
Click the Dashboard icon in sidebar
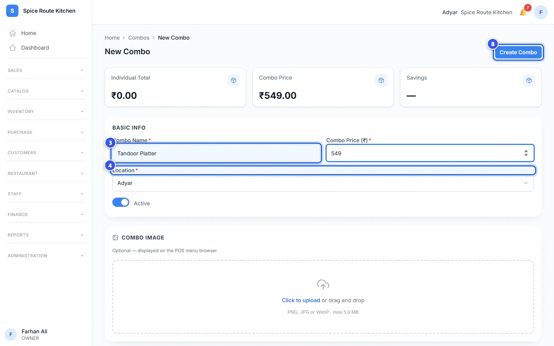(x=13, y=48)
